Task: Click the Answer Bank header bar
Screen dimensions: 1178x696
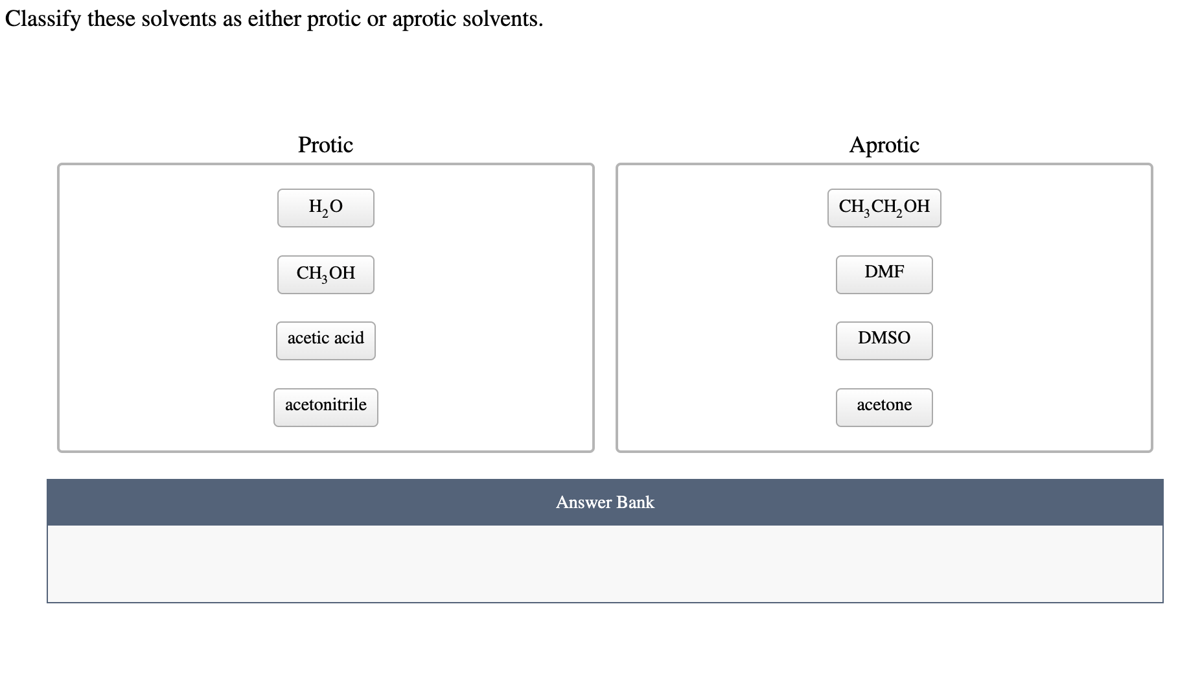Action: (x=605, y=502)
